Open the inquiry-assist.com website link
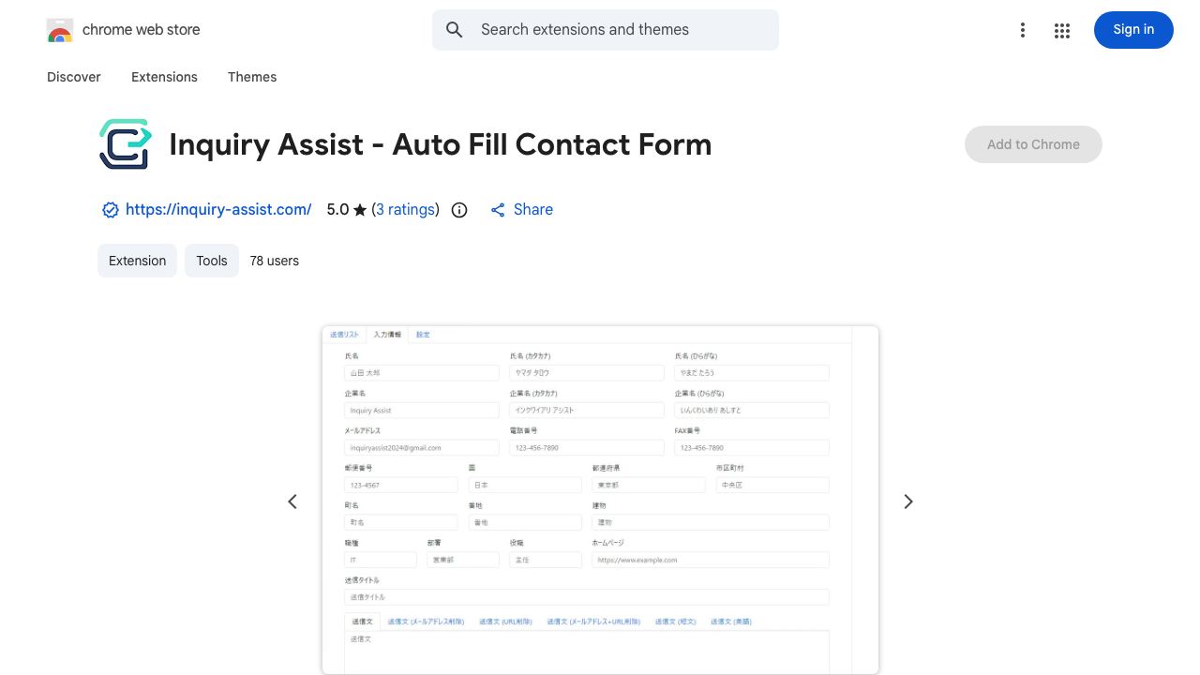This screenshot has height=675, width=1200. [x=218, y=210]
